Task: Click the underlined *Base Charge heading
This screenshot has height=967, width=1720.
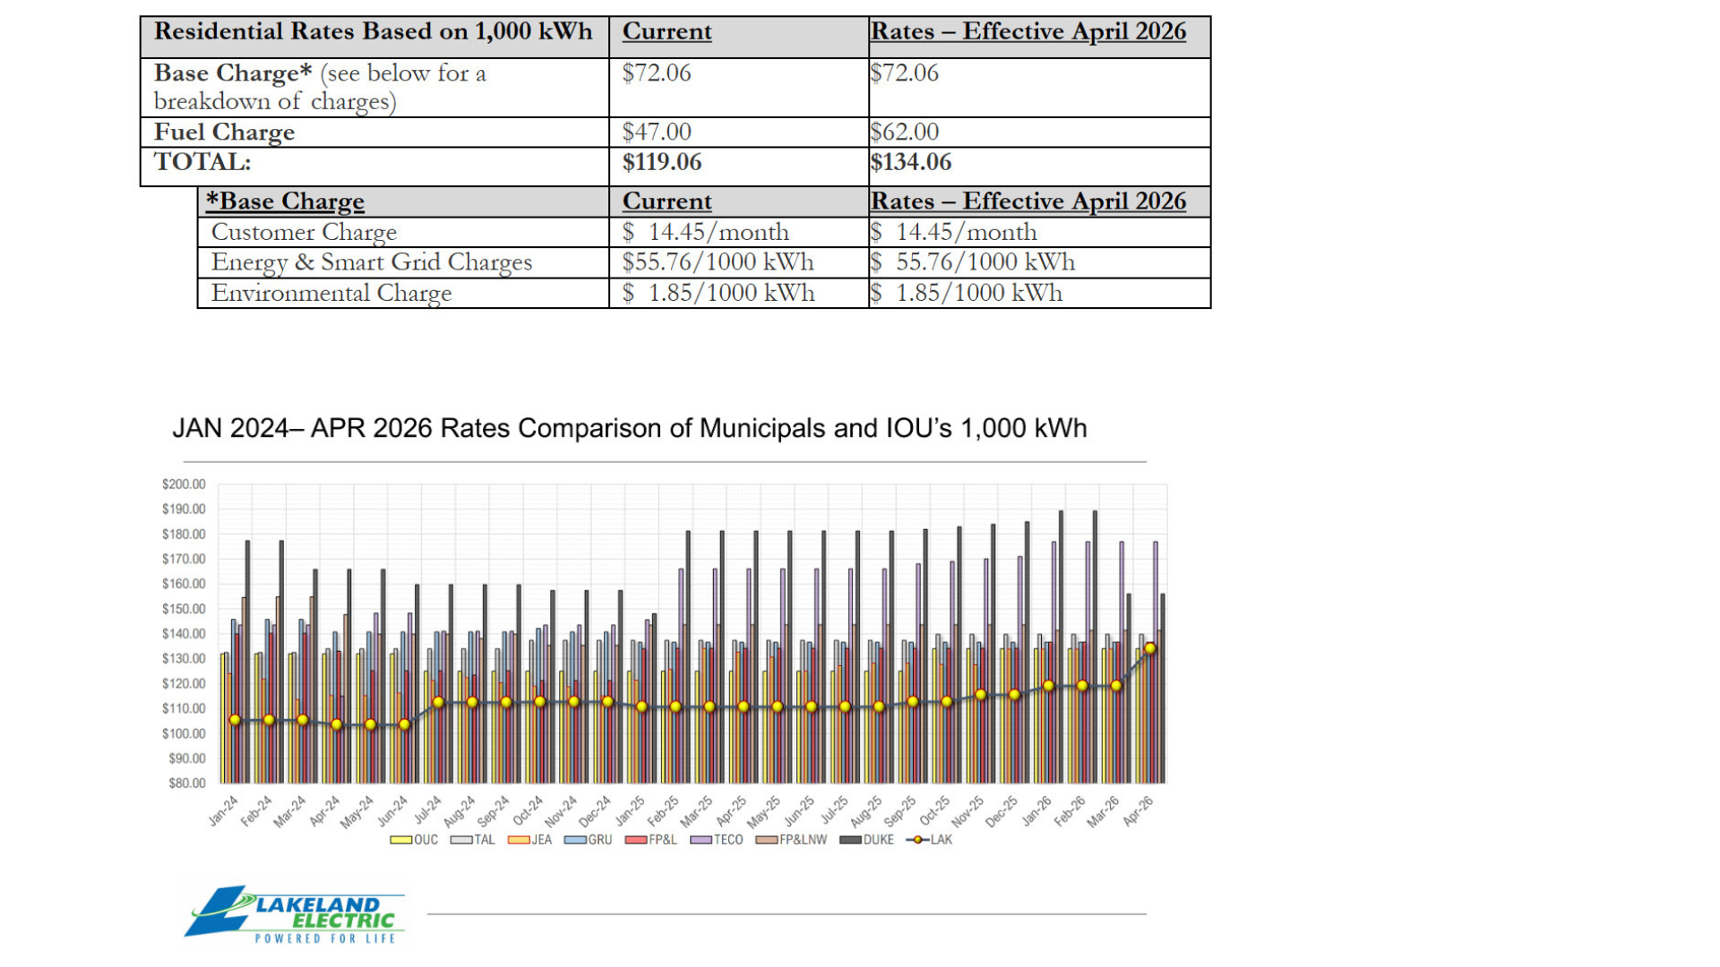Action: pyautogui.click(x=285, y=201)
